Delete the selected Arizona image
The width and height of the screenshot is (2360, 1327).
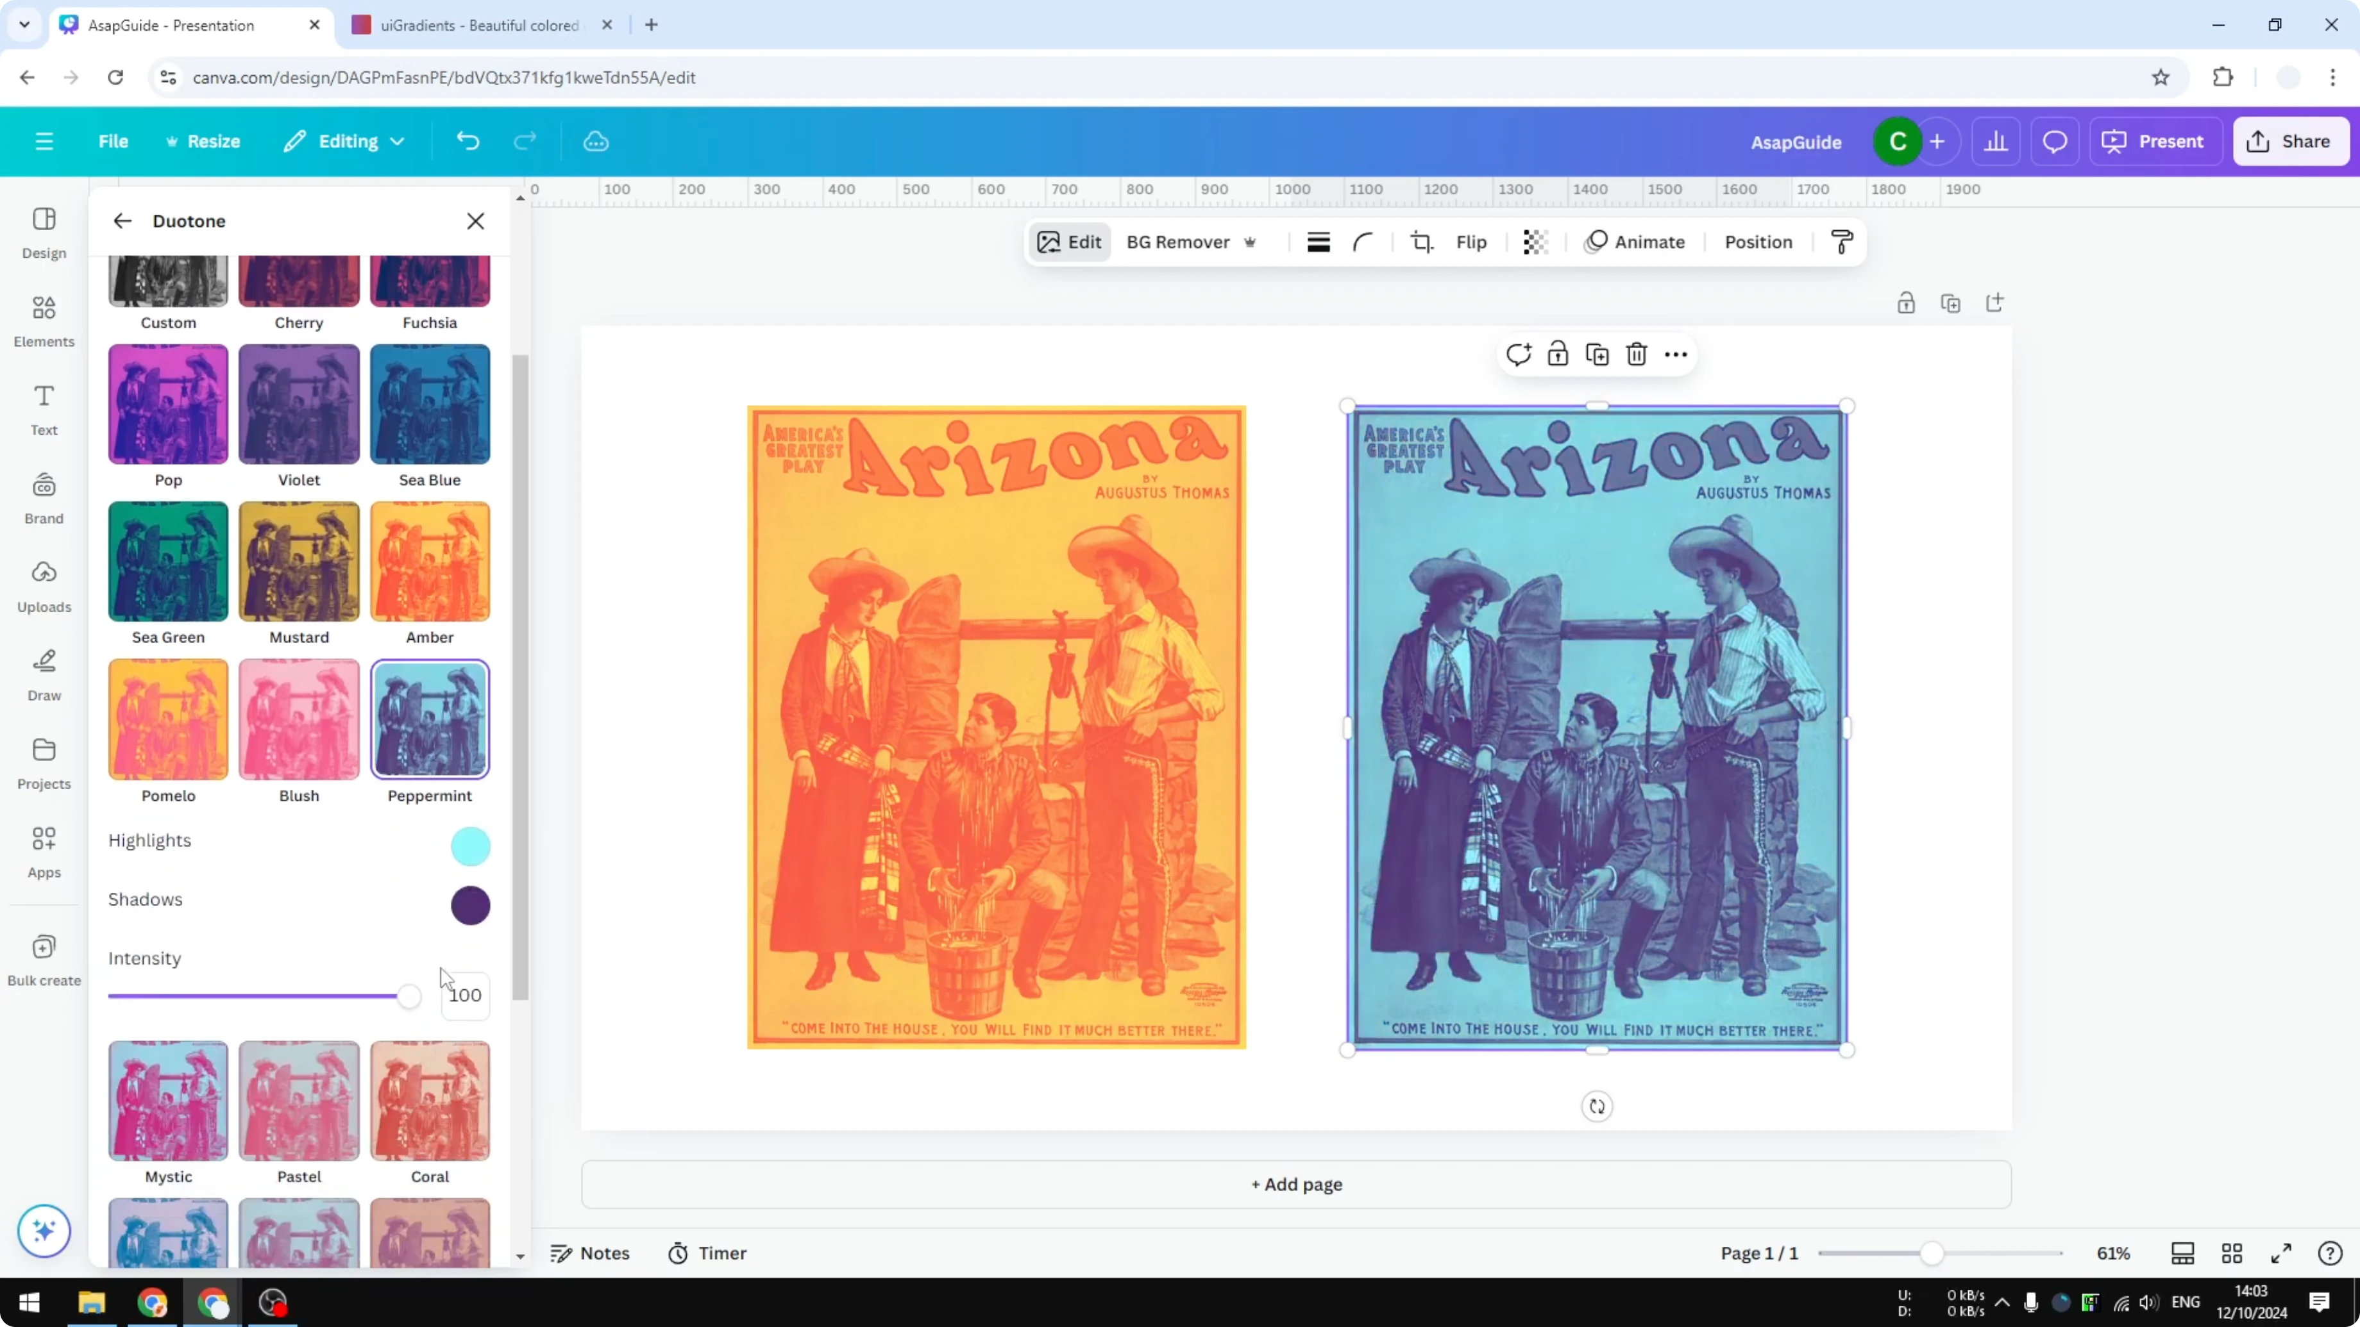[x=1636, y=353]
